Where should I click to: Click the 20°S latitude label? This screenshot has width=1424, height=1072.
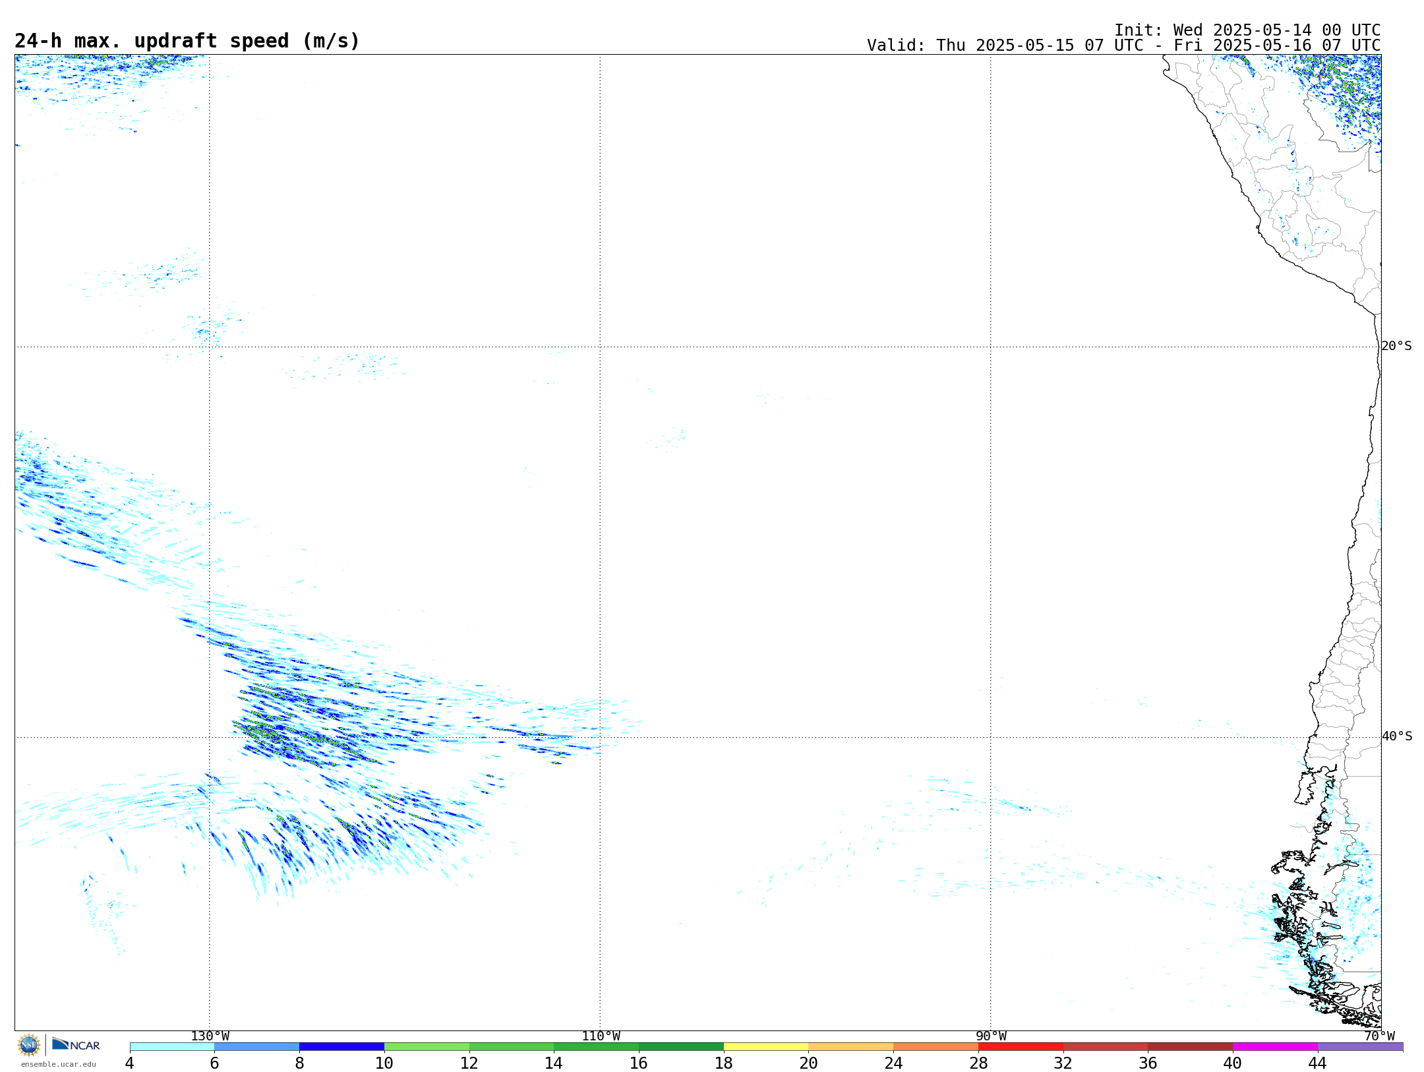tap(1396, 346)
